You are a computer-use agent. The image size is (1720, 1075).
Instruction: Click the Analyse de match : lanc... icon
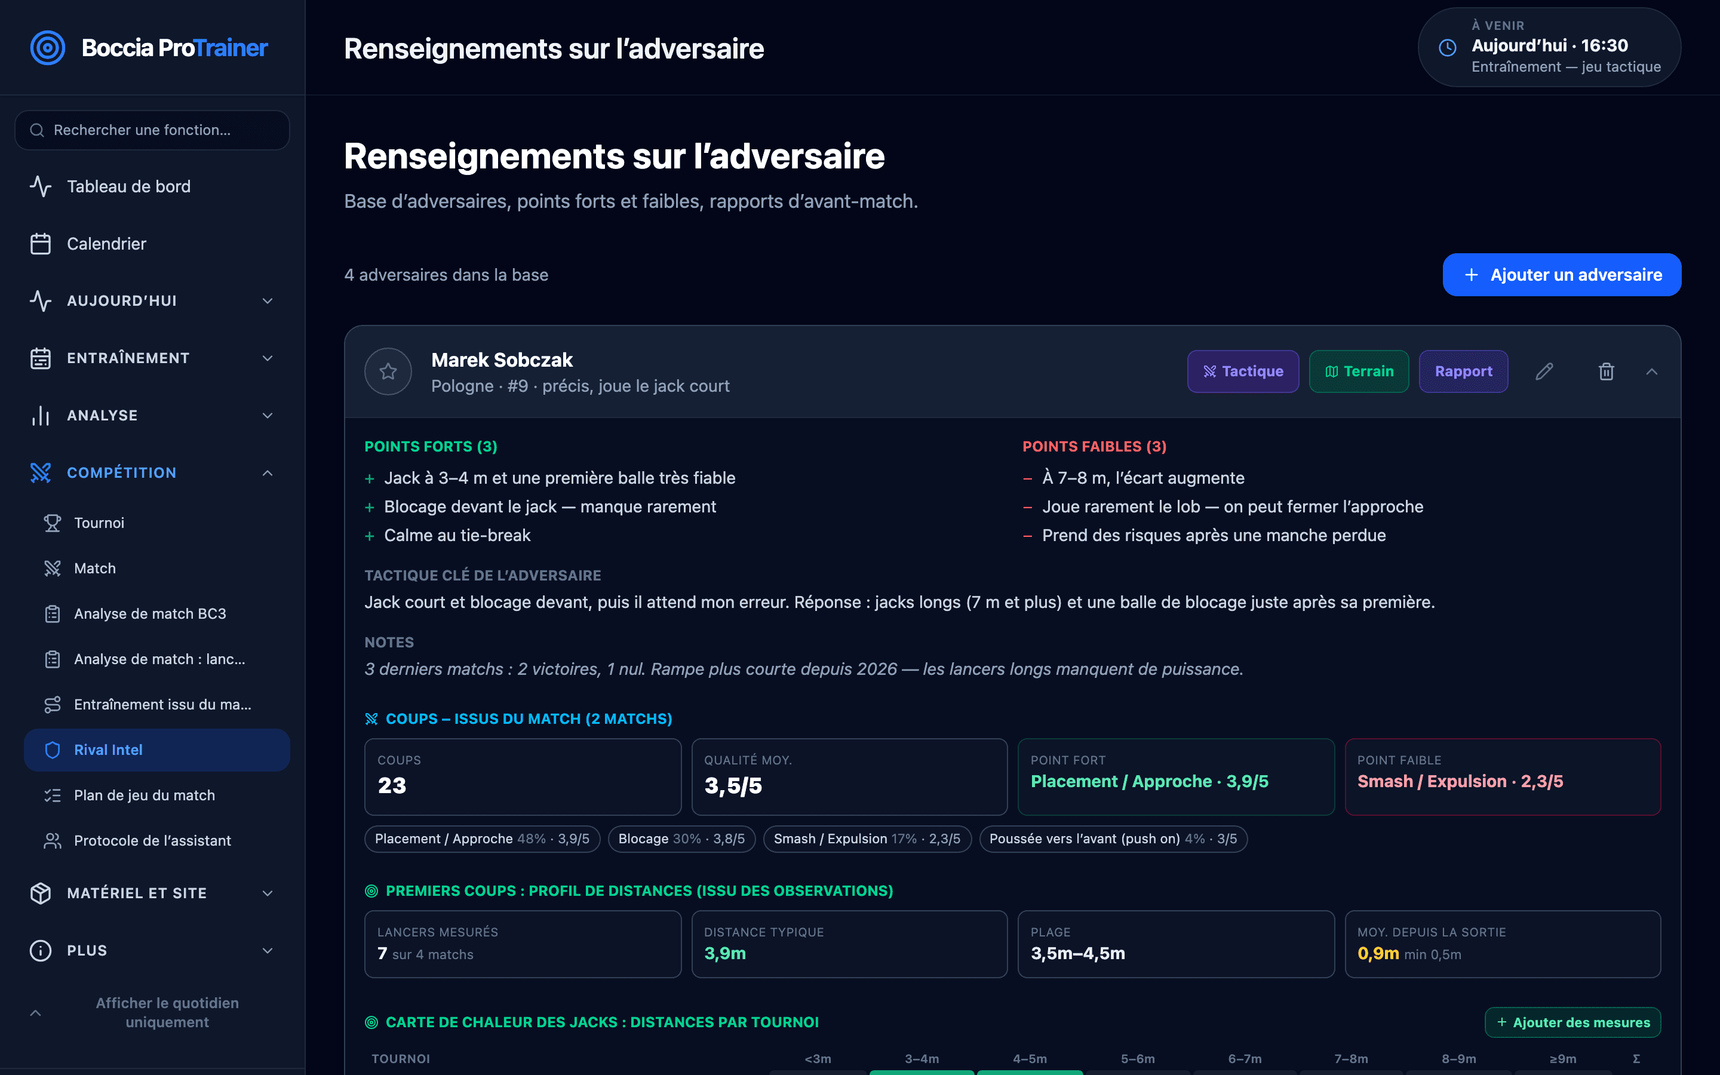tap(53, 659)
